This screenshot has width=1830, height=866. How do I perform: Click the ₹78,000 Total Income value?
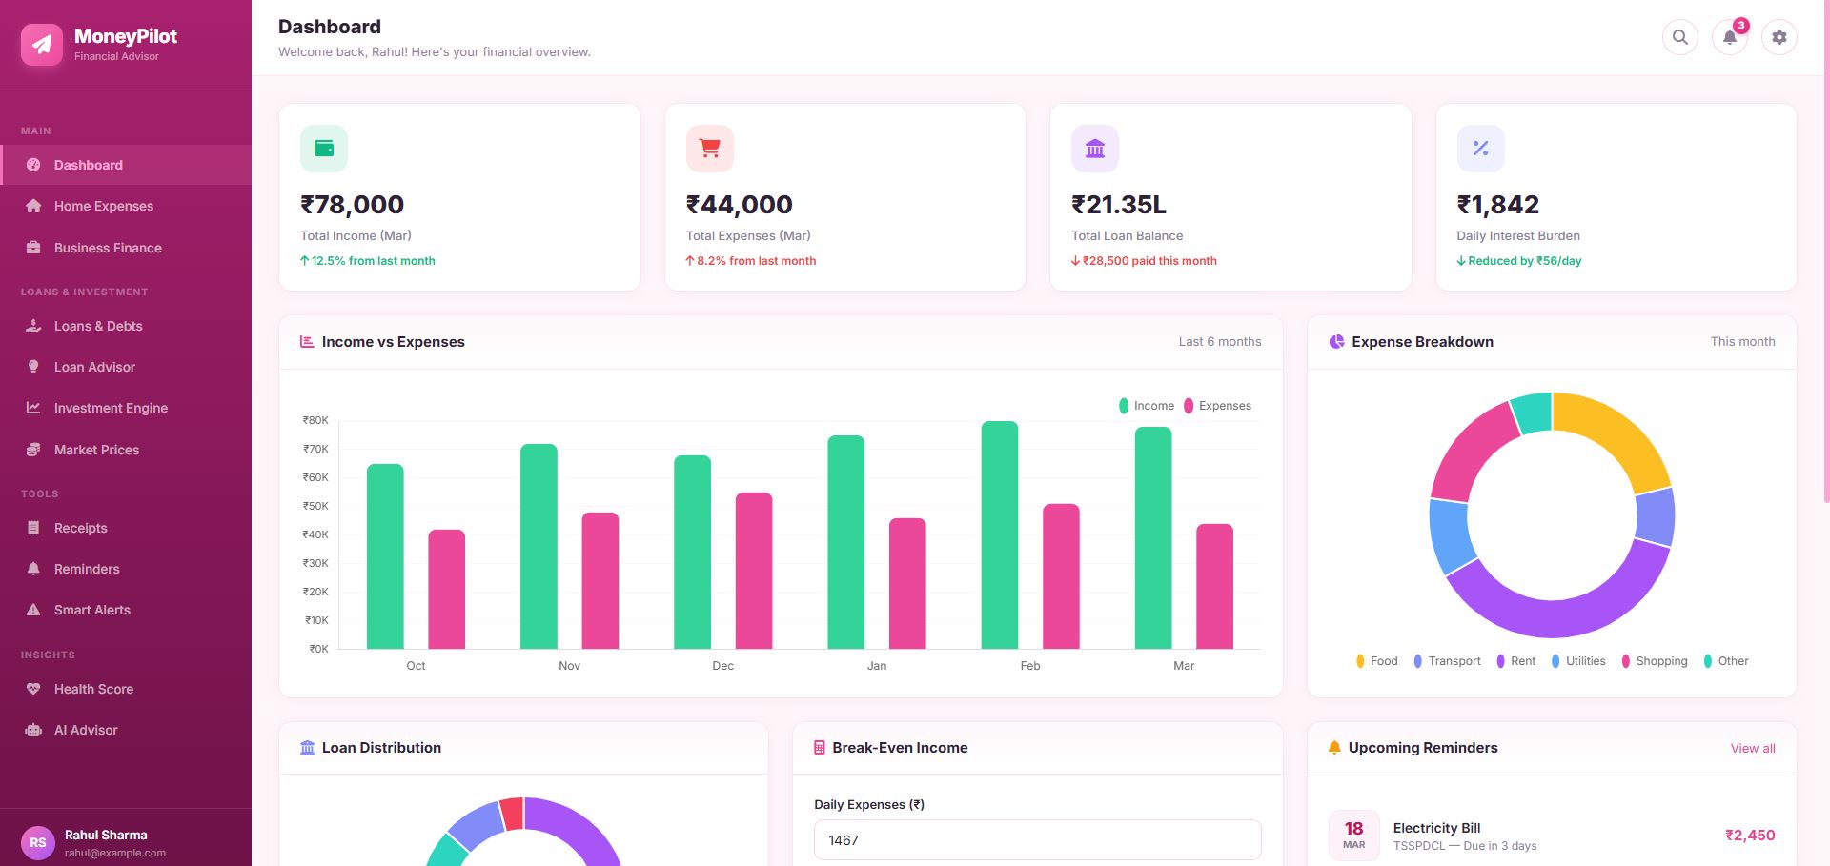tap(353, 205)
